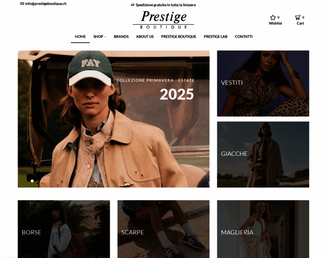Viewport: 327px width, 258px height.
Task: Click the free shipping truck icon
Action: [x=133, y=5]
